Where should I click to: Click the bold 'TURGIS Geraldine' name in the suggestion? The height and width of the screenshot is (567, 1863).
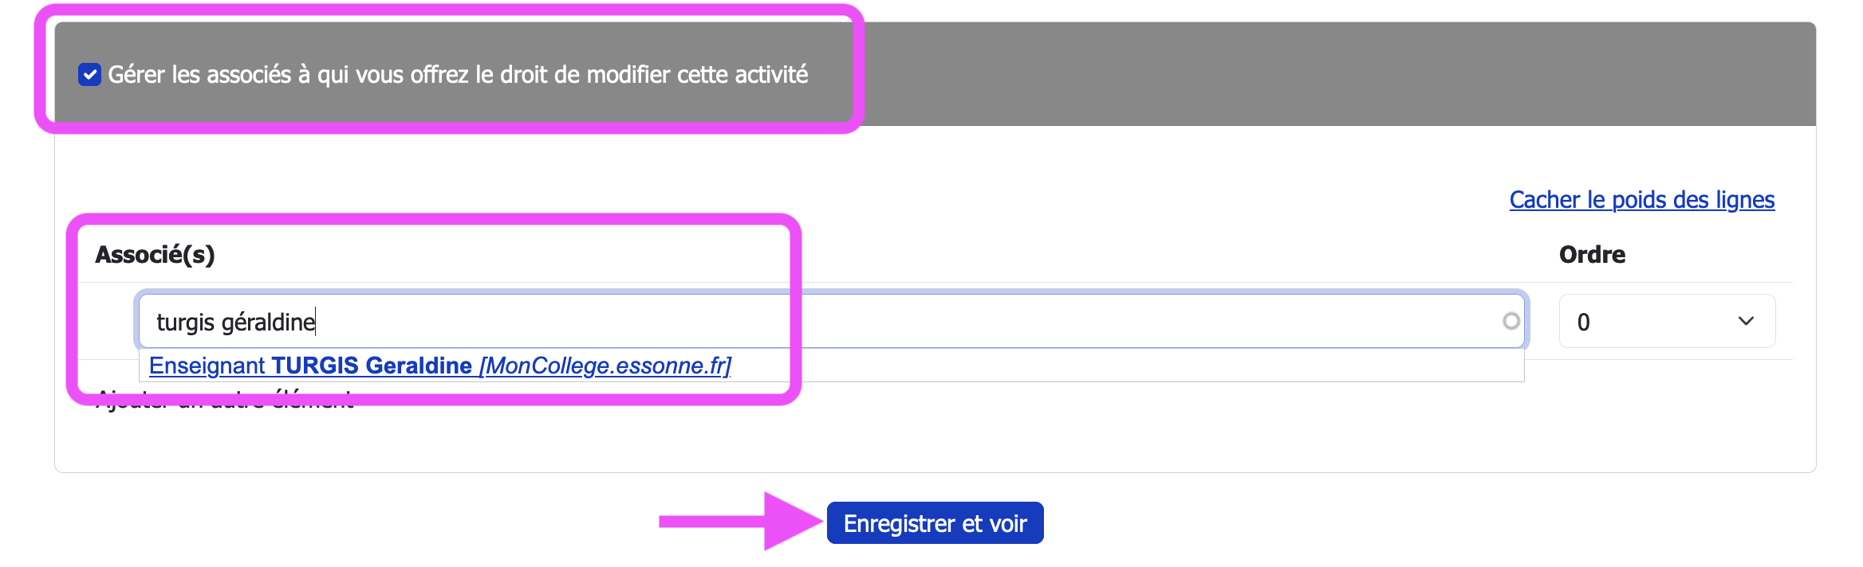pos(372,366)
